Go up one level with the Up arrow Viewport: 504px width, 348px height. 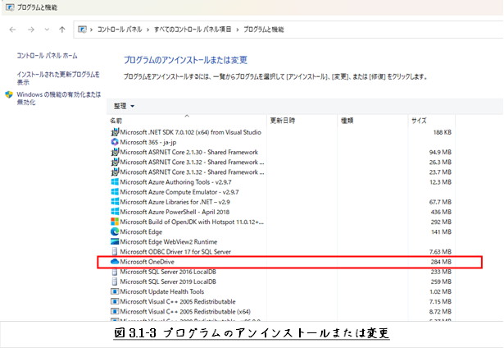click(62, 30)
